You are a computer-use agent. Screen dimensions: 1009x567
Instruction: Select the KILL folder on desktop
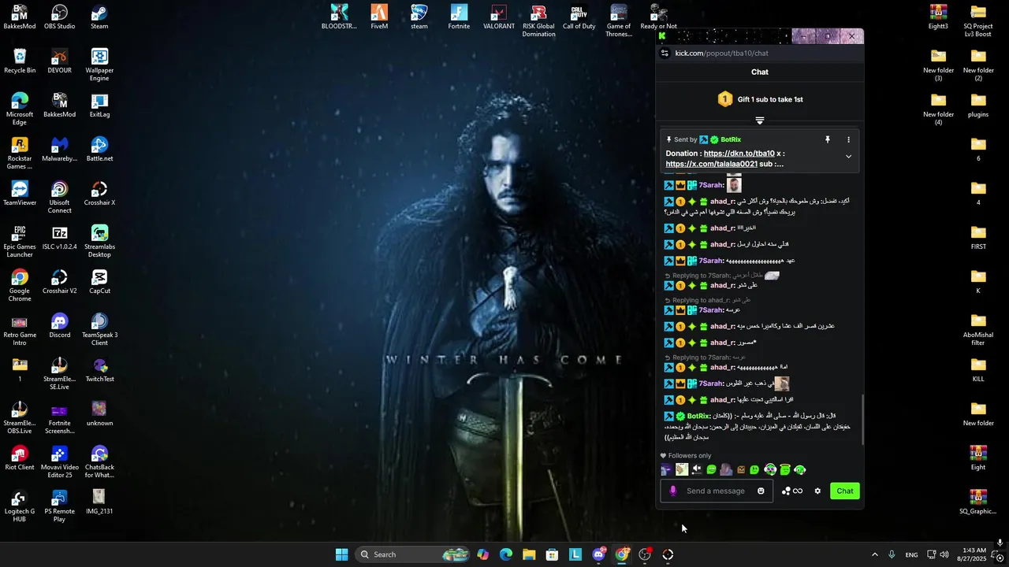[x=978, y=370]
